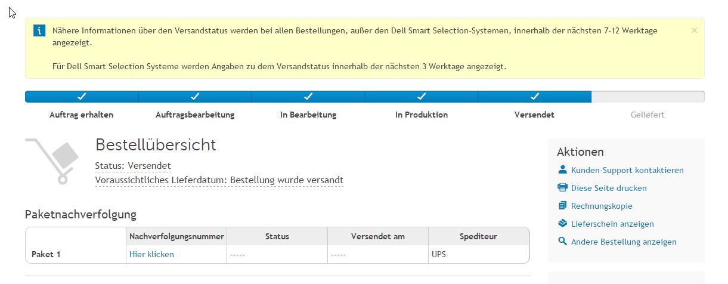This screenshot has width=728, height=284.
Task: Show Lieferschein anzeigen link
Action: tap(612, 224)
